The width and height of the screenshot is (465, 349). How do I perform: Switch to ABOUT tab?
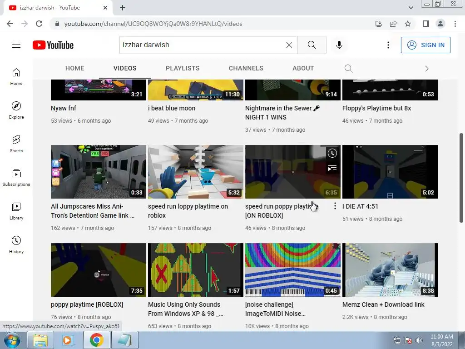[x=303, y=68]
